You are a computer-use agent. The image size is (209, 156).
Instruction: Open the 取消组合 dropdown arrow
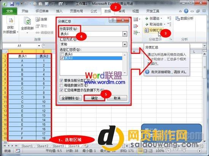click(165, 24)
